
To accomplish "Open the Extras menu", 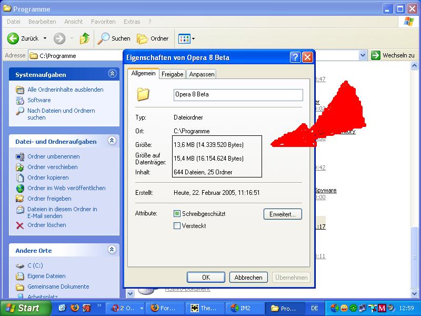I will [x=132, y=22].
